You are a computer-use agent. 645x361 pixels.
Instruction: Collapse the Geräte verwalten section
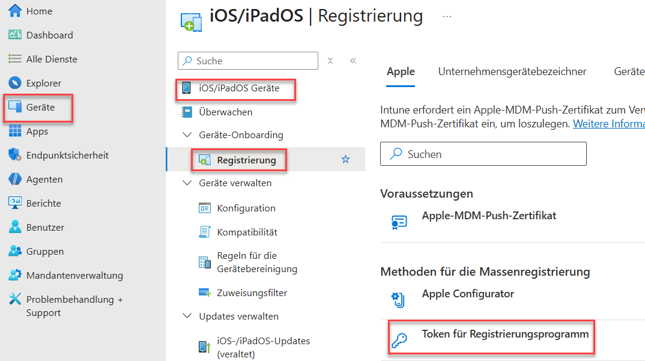click(x=187, y=183)
